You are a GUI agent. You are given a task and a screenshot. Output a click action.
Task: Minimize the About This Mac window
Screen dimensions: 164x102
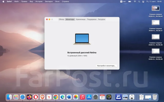[49, 19]
